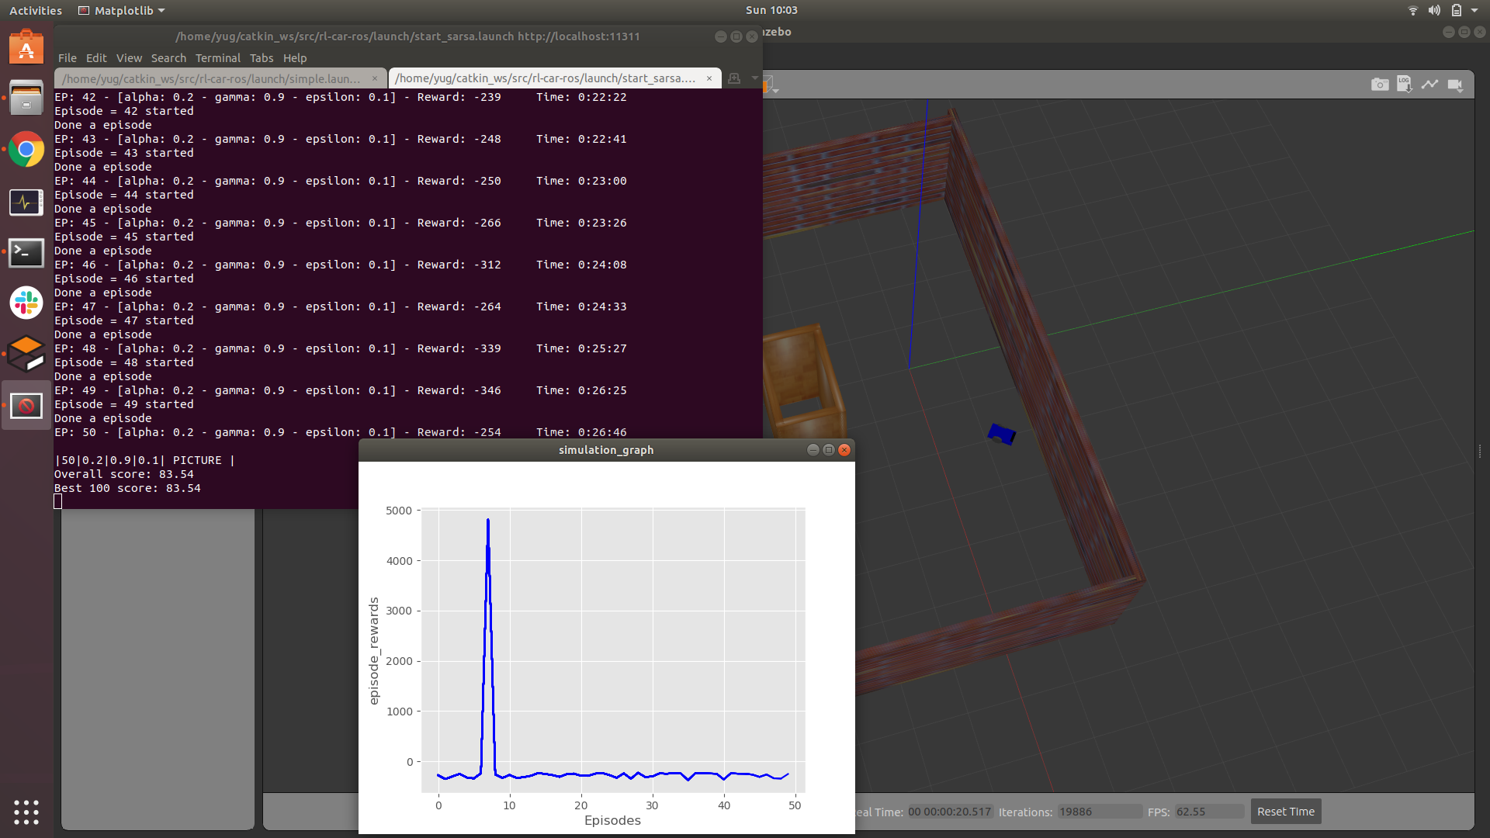Screen dimensions: 1490x838
Task: Open the Search menu in terminal
Action: point(168,58)
